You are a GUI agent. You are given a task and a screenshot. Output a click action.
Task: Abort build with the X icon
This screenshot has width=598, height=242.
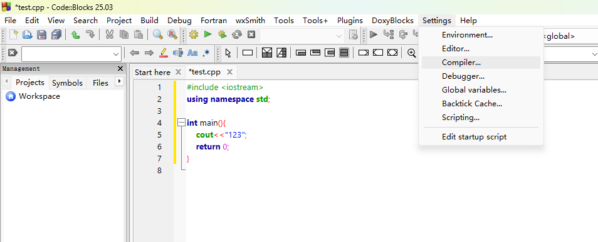(x=251, y=34)
